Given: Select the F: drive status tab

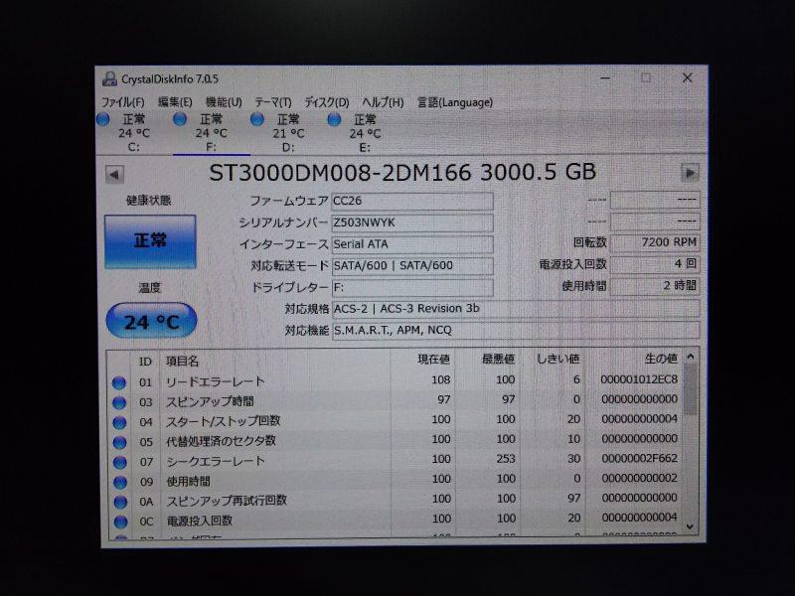Looking at the screenshot, I should (x=212, y=133).
